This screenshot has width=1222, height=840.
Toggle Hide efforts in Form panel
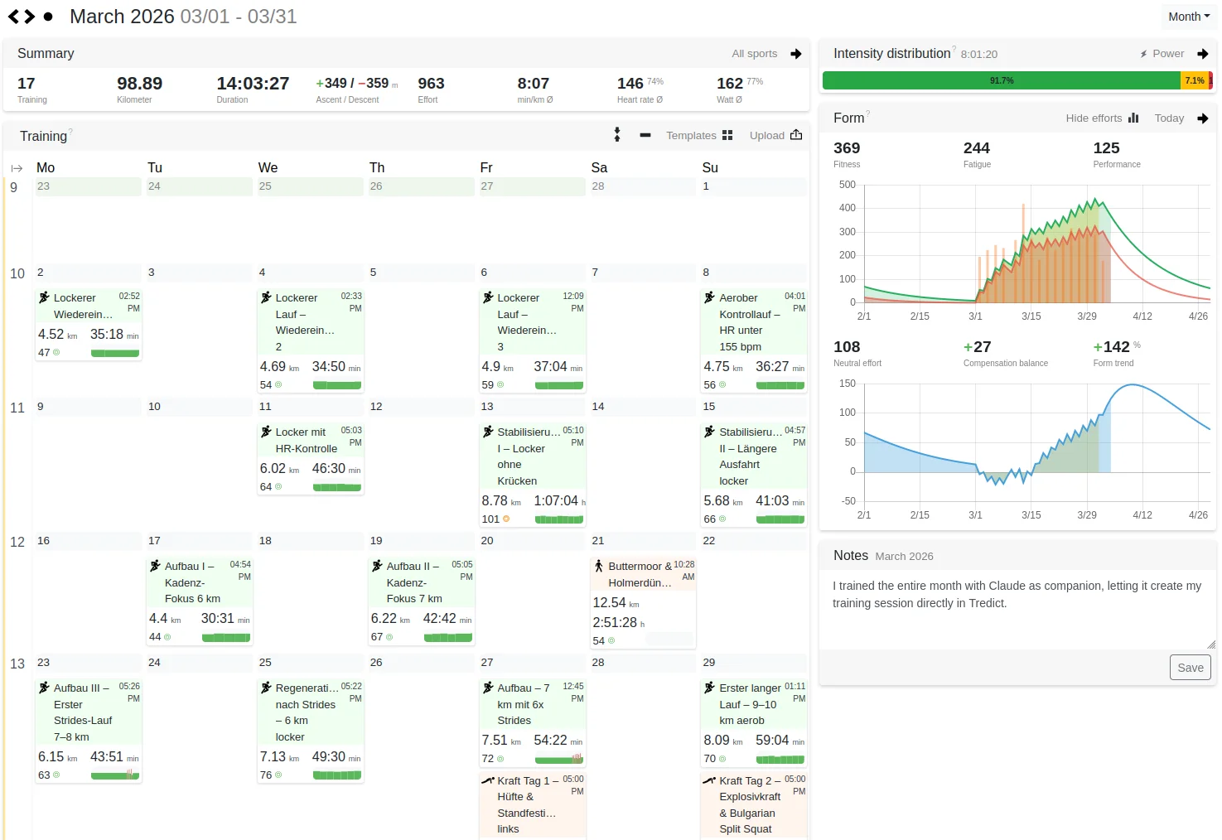[1102, 118]
